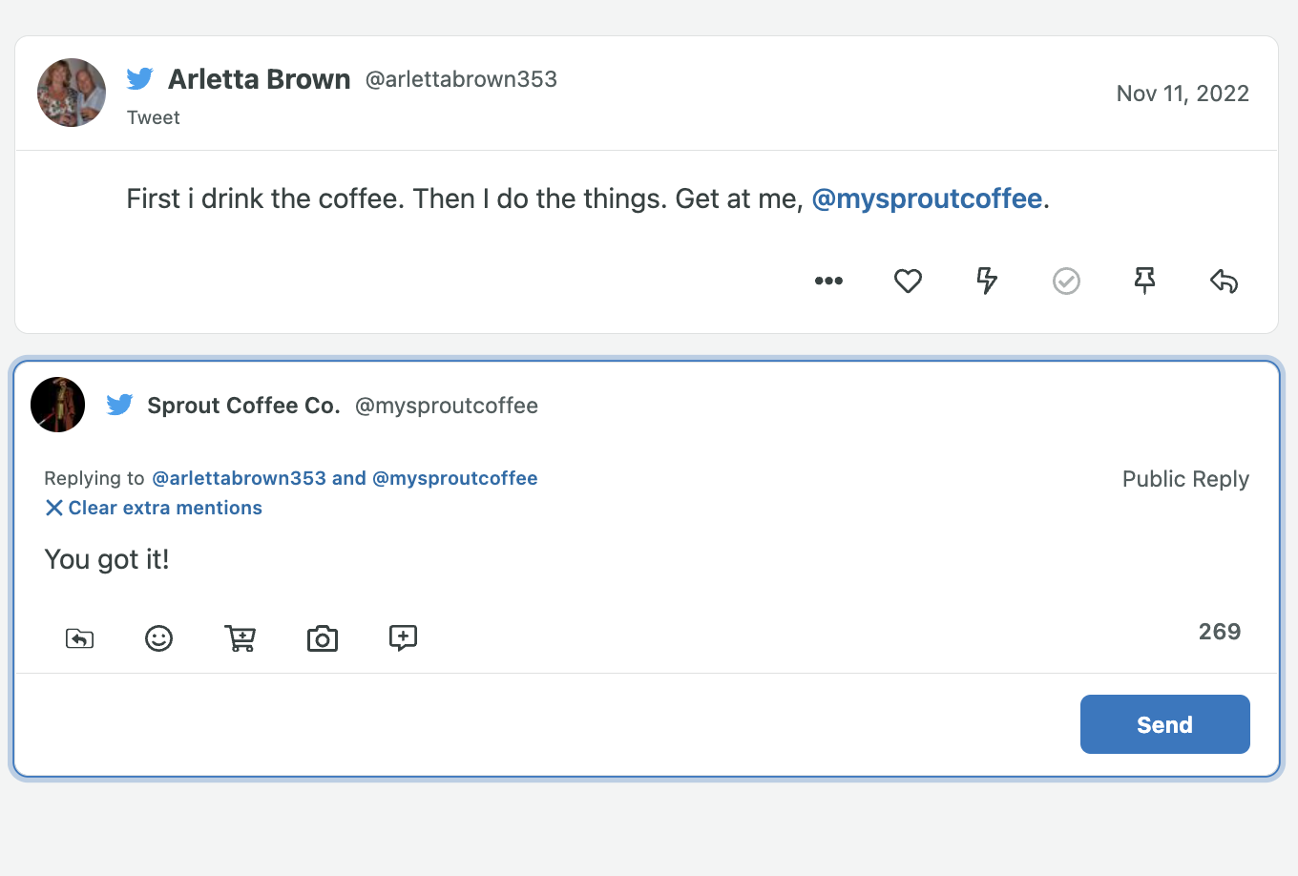Pin Arletta's tweet using the pushpin icon
The width and height of the screenshot is (1298, 876).
point(1144,281)
